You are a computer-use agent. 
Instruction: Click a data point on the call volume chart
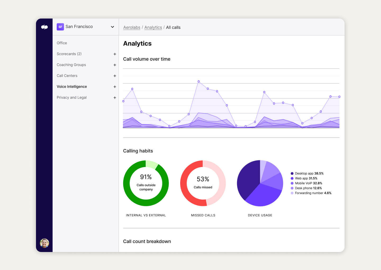click(x=199, y=81)
